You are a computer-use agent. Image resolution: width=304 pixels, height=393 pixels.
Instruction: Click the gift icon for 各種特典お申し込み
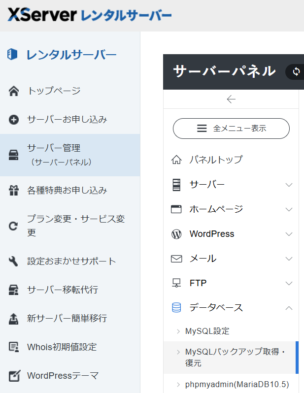click(x=14, y=191)
